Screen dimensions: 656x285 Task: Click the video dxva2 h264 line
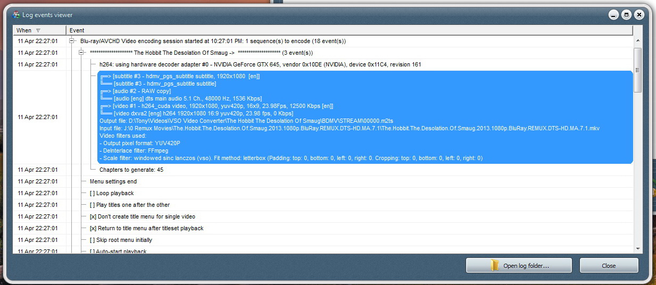coord(196,113)
